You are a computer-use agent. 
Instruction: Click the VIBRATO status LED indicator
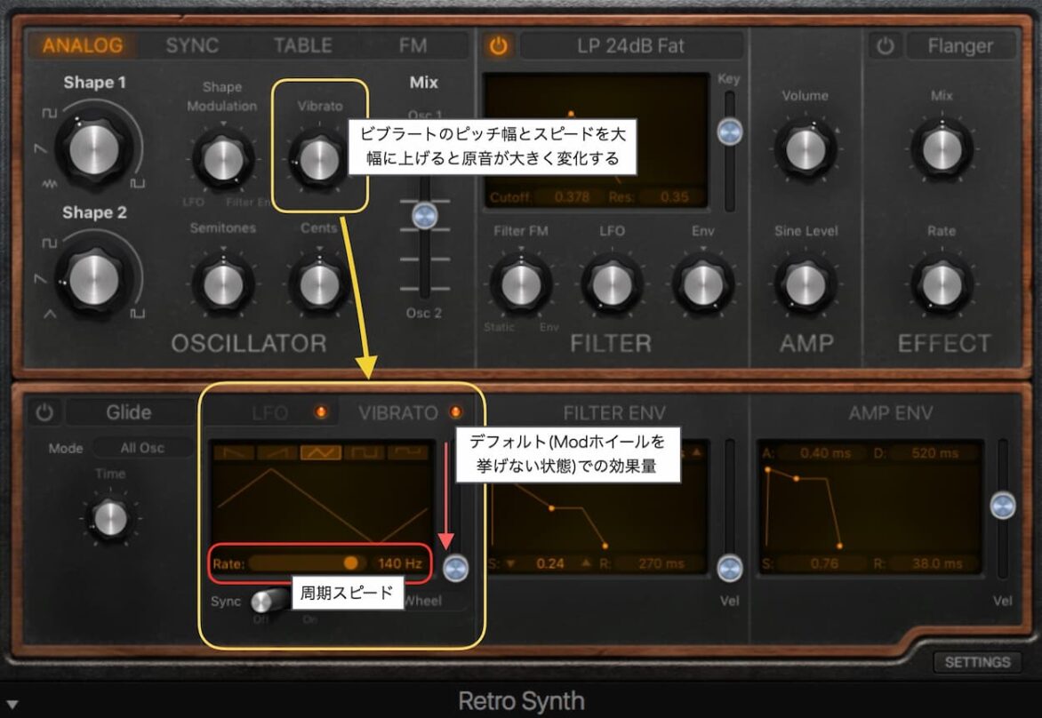click(x=455, y=412)
